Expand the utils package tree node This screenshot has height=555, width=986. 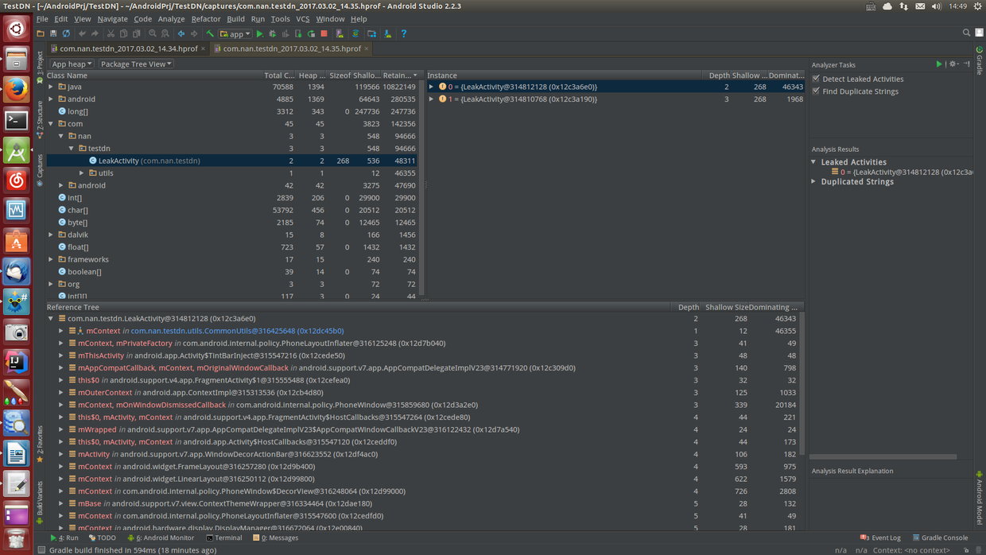(82, 173)
